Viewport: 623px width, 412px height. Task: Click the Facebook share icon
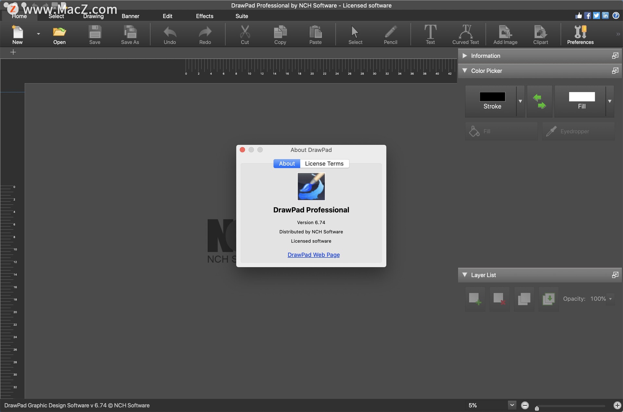tap(588, 16)
